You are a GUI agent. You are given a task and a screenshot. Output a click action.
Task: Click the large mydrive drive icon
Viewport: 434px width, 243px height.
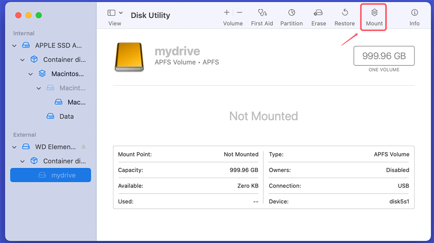pyautogui.click(x=129, y=57)
